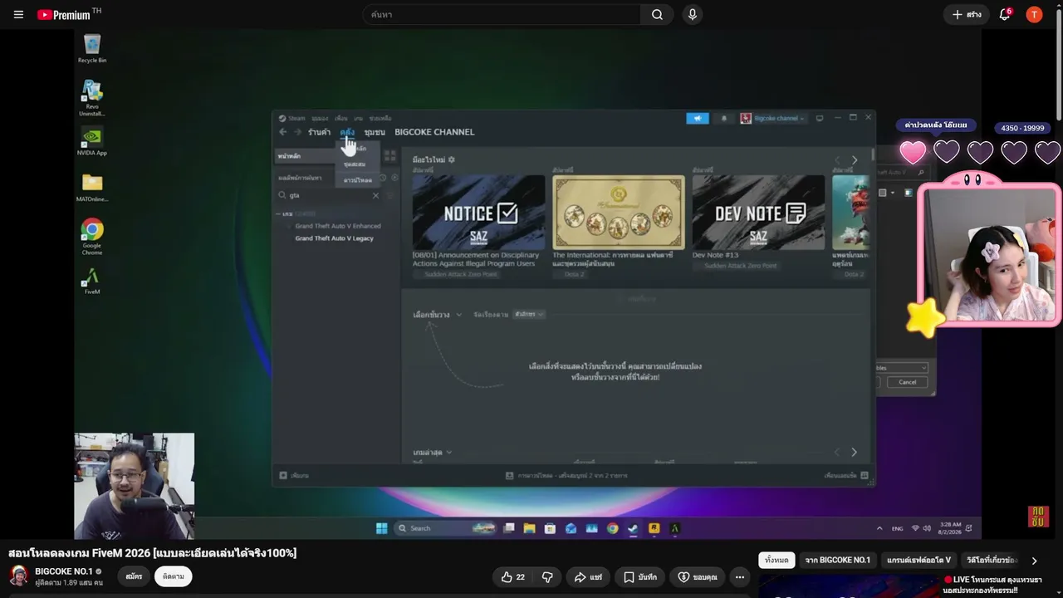Show next What's New items arrow

pyautogui.click(x=855, y=160)
